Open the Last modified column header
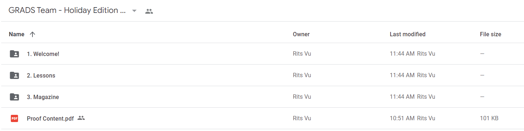Viewport: 524px width, 131px height. click(408, 34)
